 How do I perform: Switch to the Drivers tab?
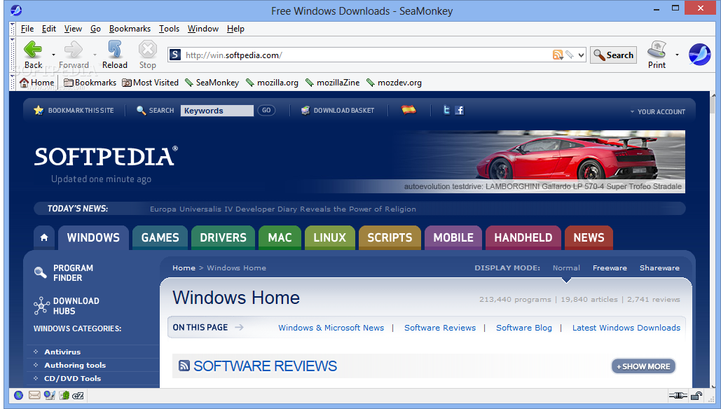pos(223,237)
